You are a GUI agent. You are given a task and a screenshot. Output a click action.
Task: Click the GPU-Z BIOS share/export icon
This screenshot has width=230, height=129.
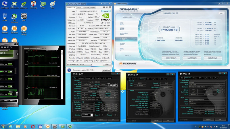coord(102,23)
